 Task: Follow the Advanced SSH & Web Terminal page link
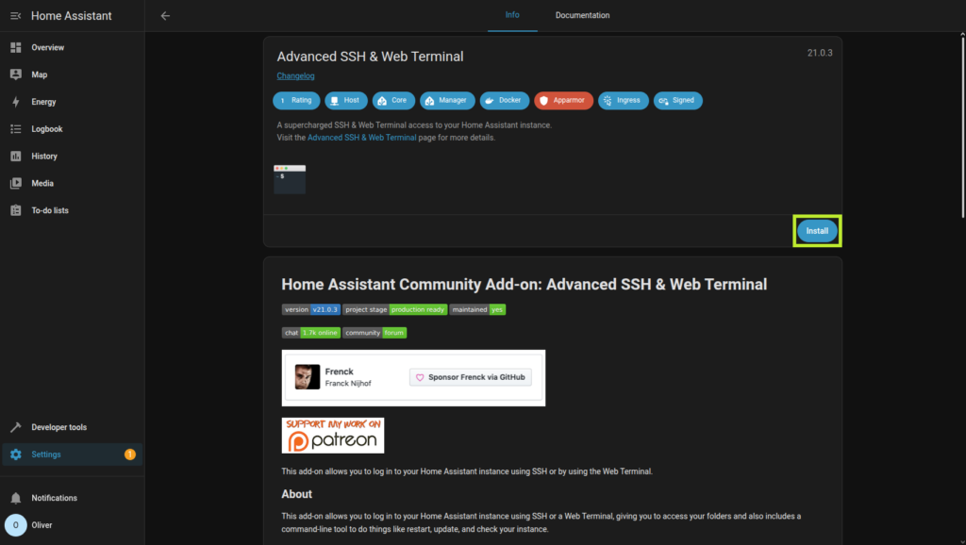tap(361, 138)
